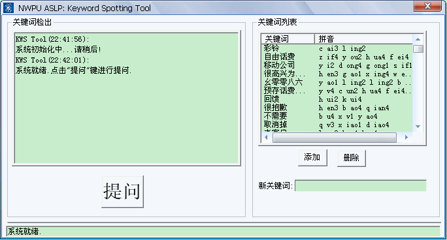This screenshot has height=240, width=447.
Task: Click the horizontal scrollbar thumb in keyword list
Action: coord(335,138)
